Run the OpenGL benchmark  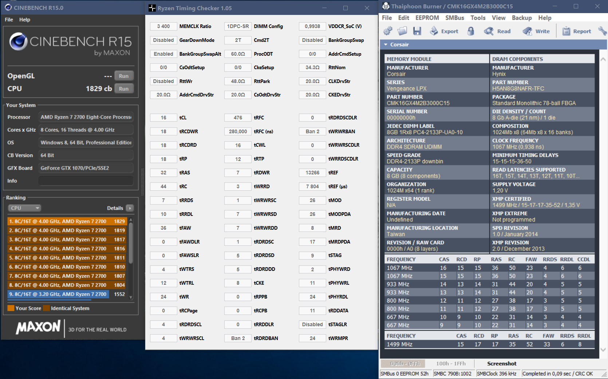[x=124, y=76]
